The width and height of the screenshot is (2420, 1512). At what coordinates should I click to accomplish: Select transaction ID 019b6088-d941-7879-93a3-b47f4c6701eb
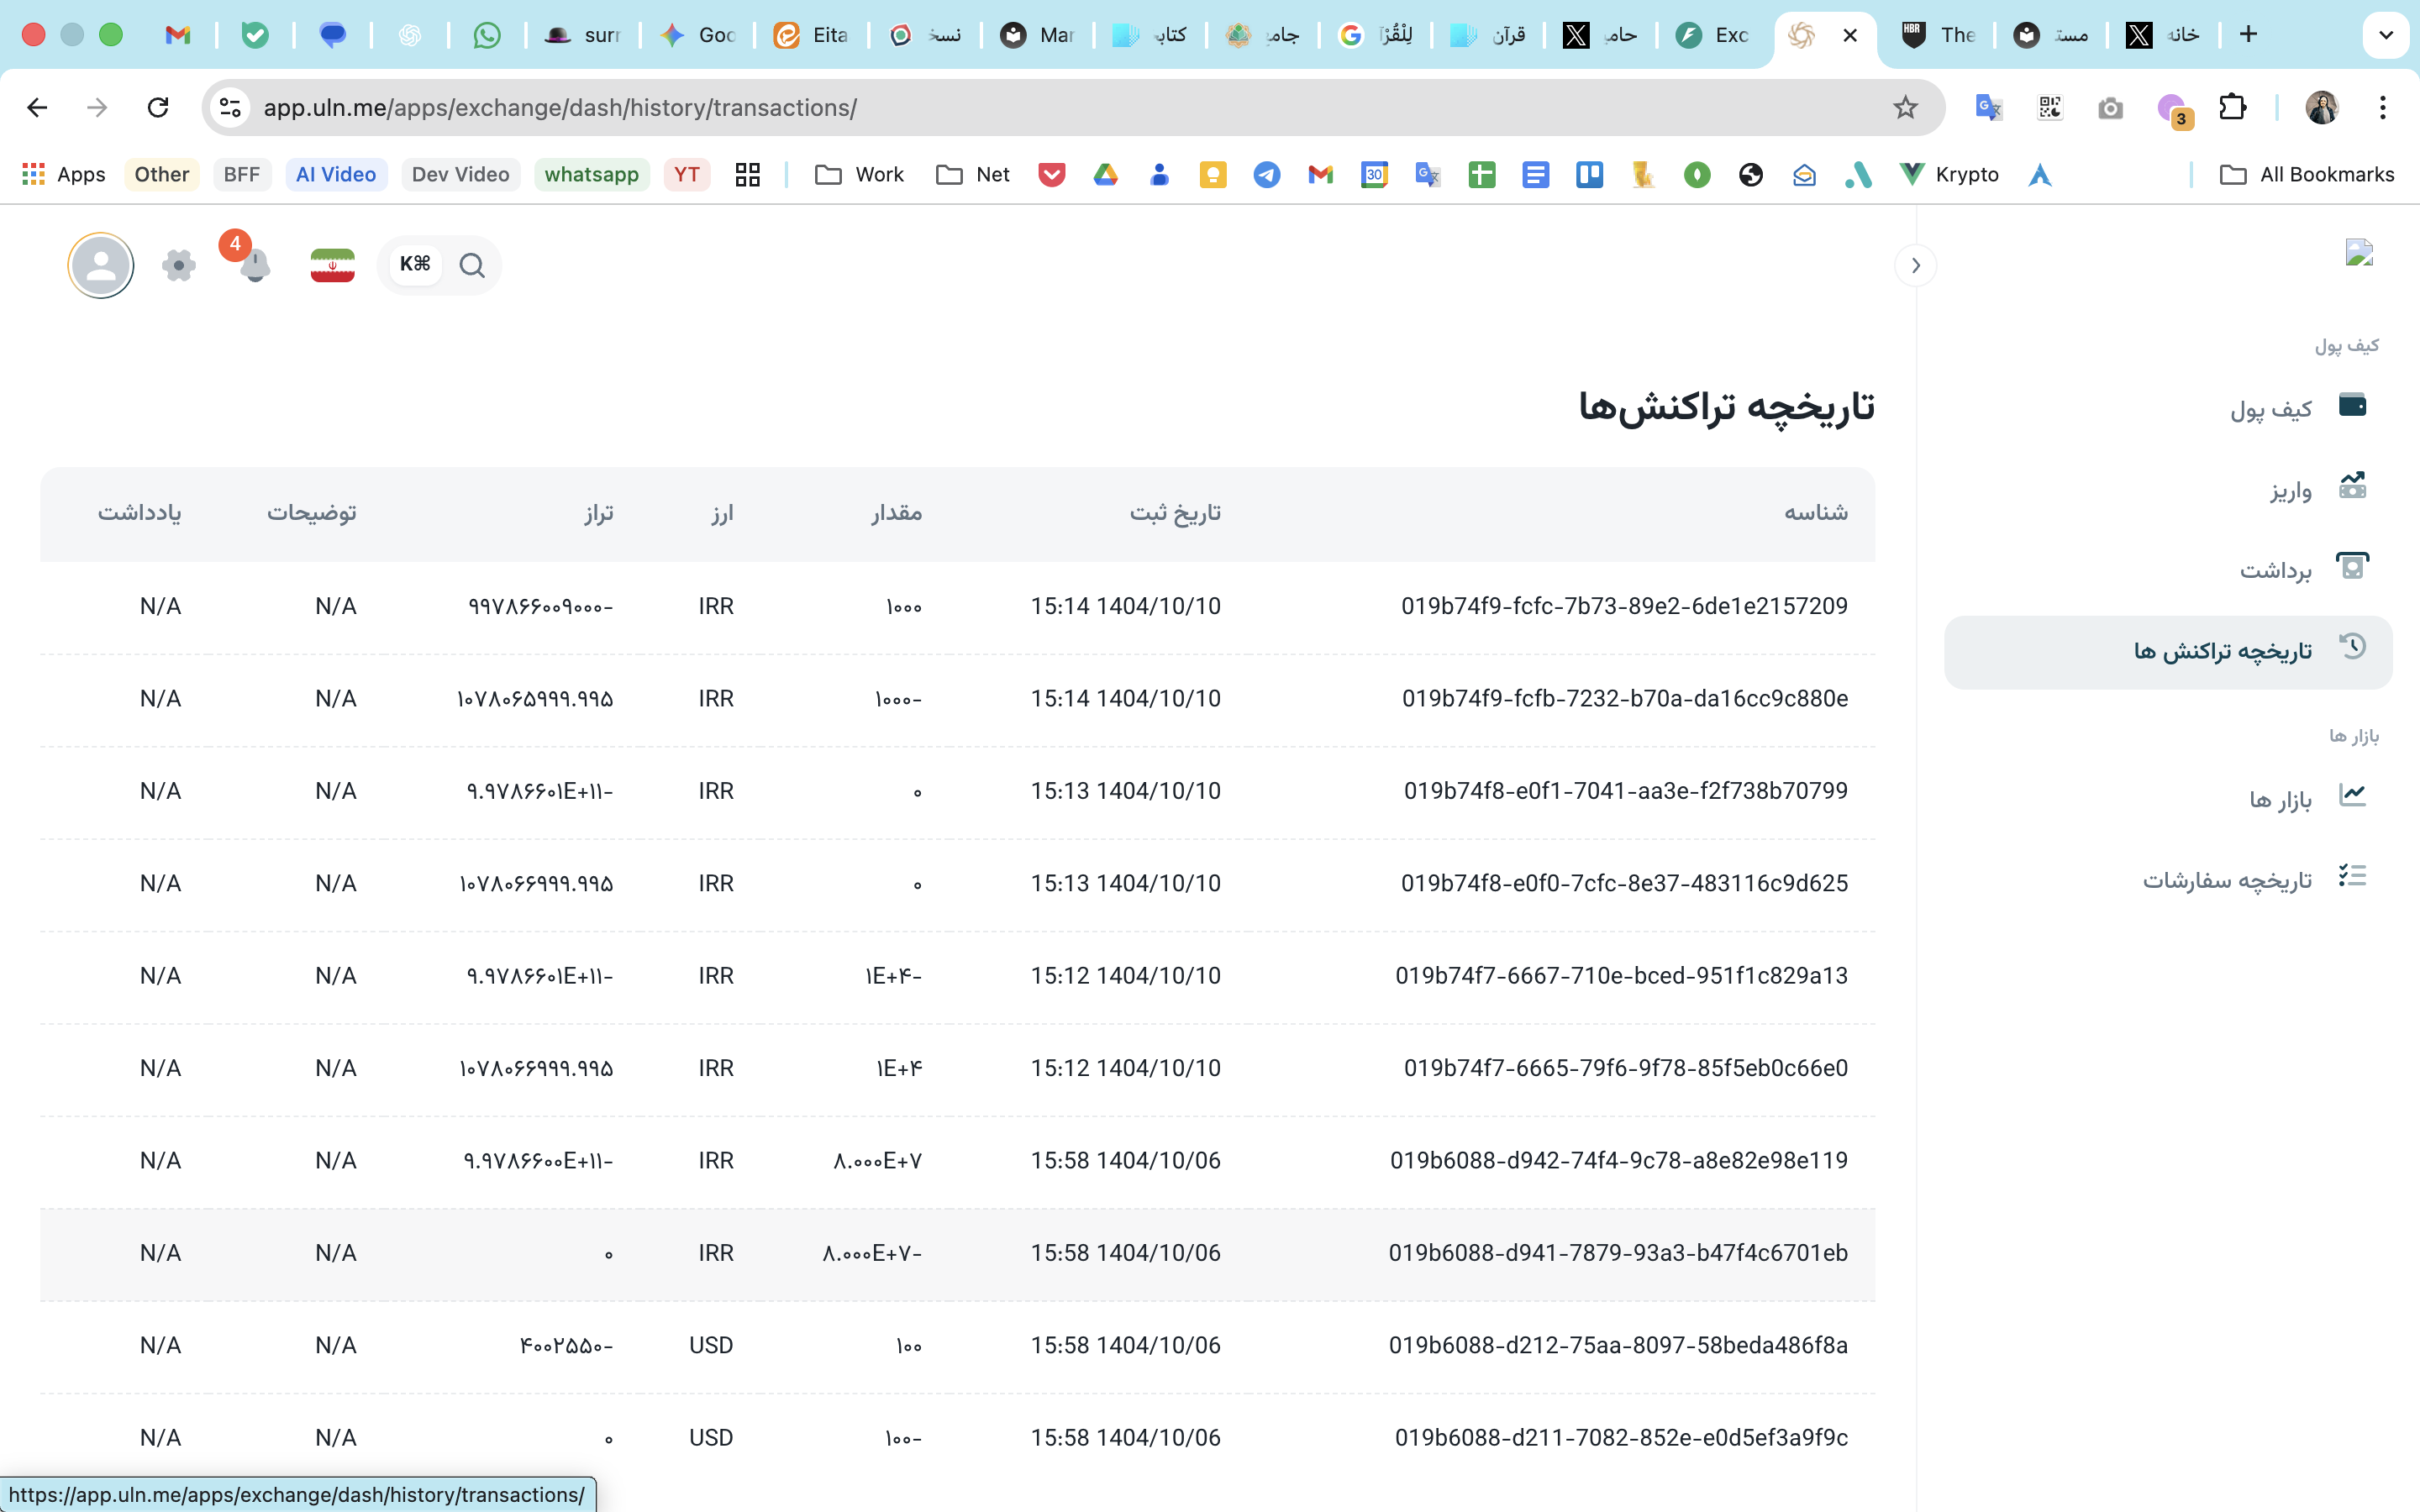point(1618,1253)
